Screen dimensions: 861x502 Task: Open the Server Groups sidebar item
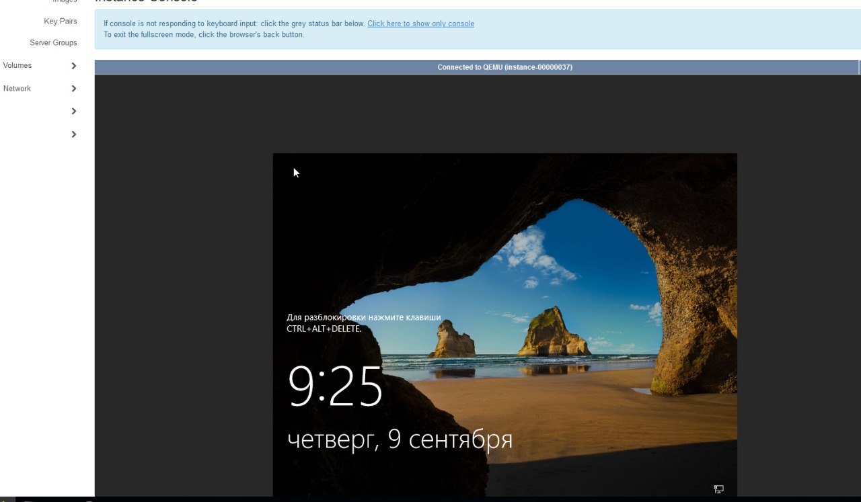(53, 43)
